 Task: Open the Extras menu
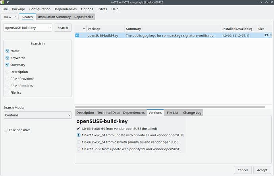pyautogui.click(x=102, y=9)
